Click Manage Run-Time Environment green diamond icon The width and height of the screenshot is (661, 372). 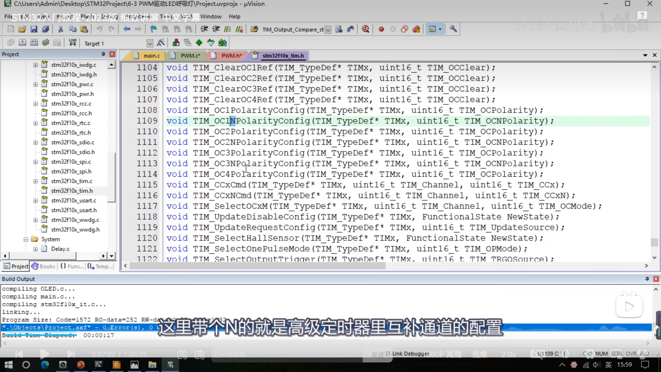point(199,43)
